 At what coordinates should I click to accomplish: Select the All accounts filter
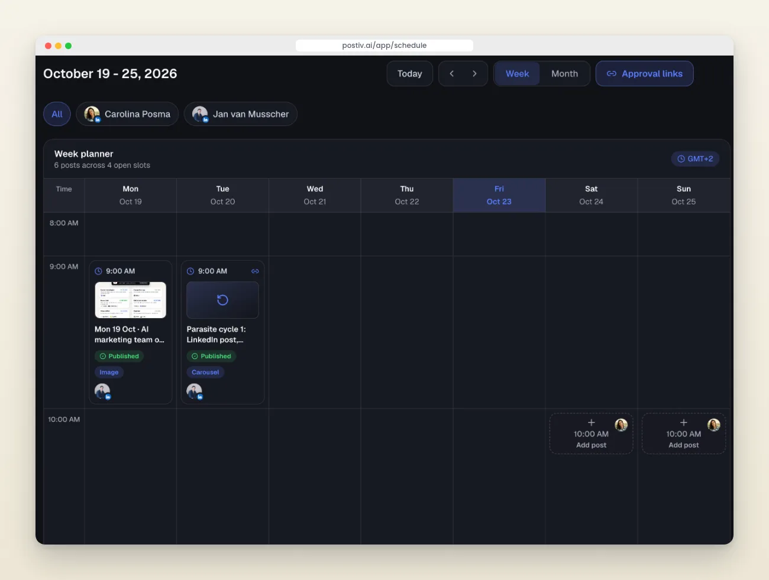[57, 114]
